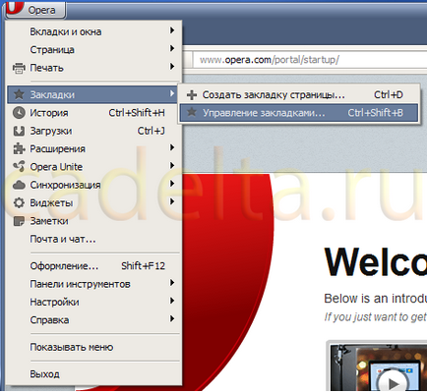
Task: Expand the Настройки submenu arrow
Action: (172, 301)
